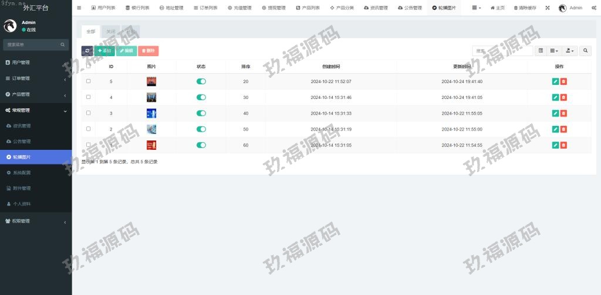Toggle status switch in row ID 2
The width and height of the screenshot is (601, 295).
tap(201, 129)
